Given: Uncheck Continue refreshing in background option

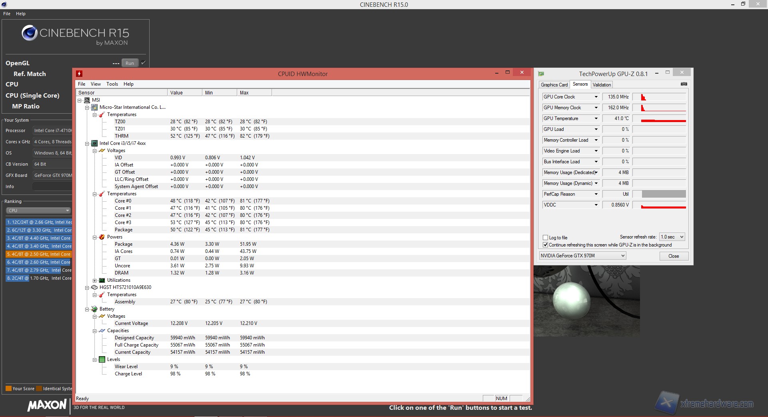Looking at the screenshot, I should click(545, 245).
